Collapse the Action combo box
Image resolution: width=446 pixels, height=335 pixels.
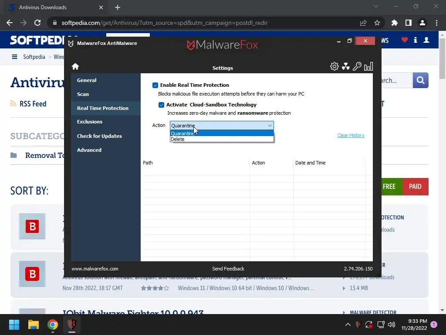pos(270,126)
